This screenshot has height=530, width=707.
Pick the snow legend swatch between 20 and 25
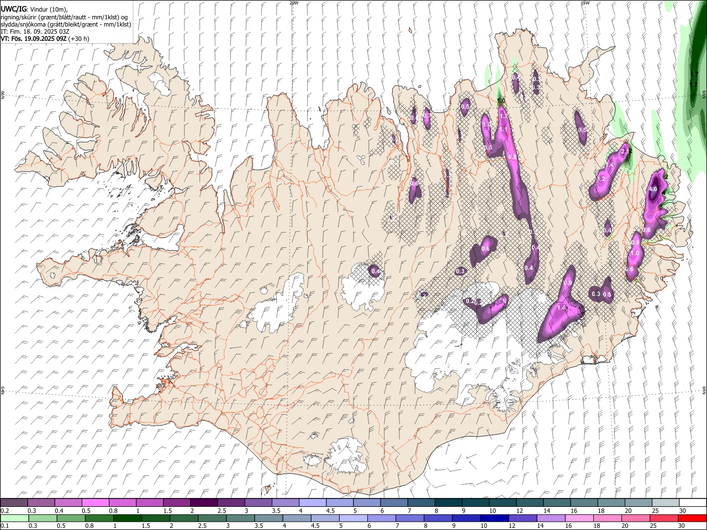coord(637,502)
